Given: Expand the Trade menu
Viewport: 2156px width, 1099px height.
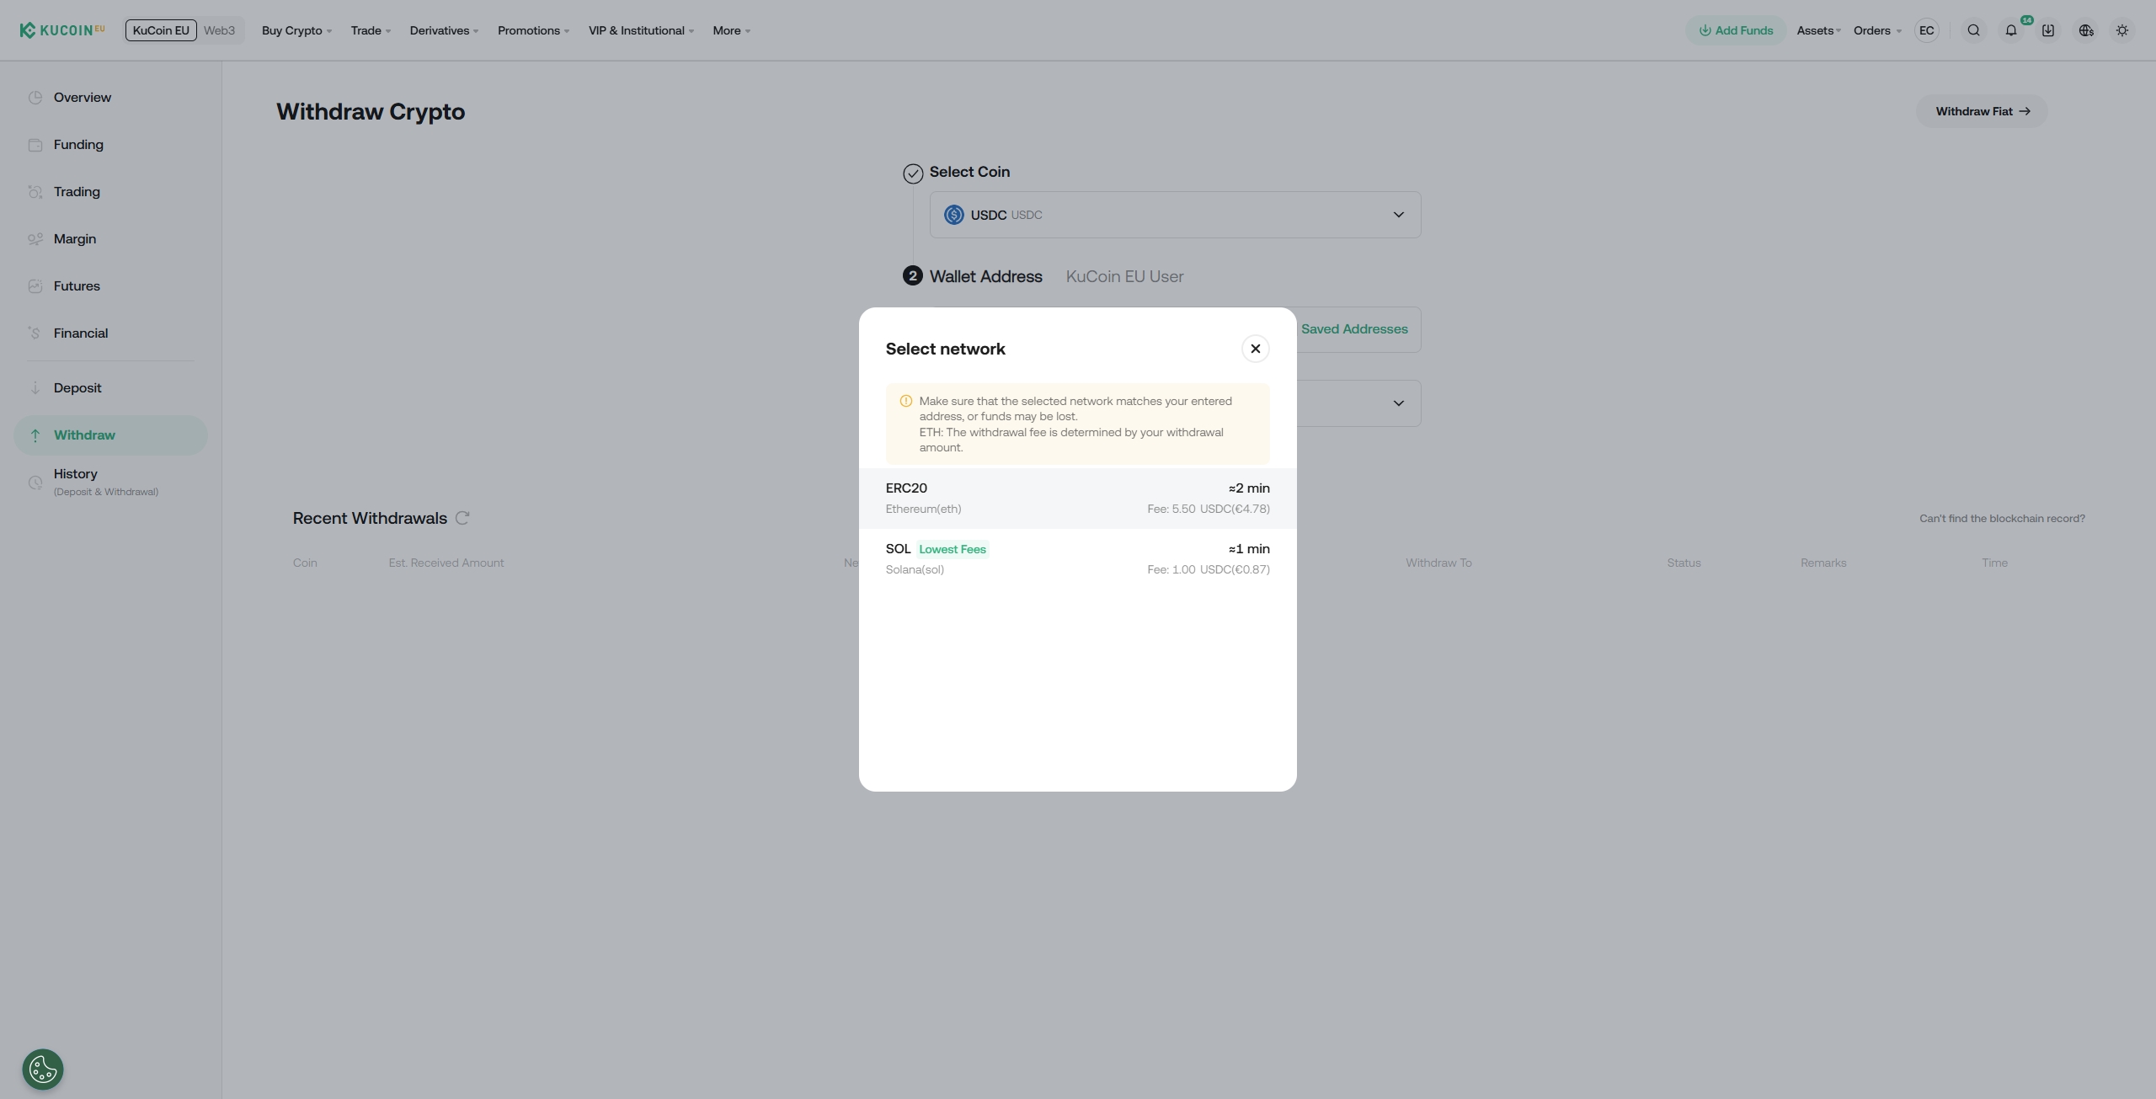Looking at the screenshot, I should [371, 30].
